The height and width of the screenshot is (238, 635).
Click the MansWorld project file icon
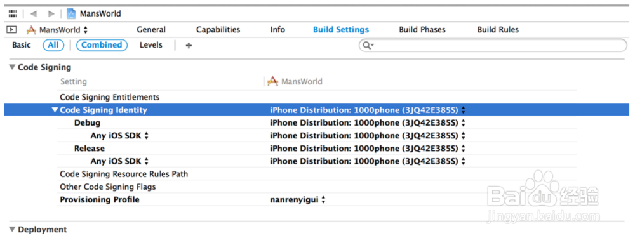coord(71,13)
